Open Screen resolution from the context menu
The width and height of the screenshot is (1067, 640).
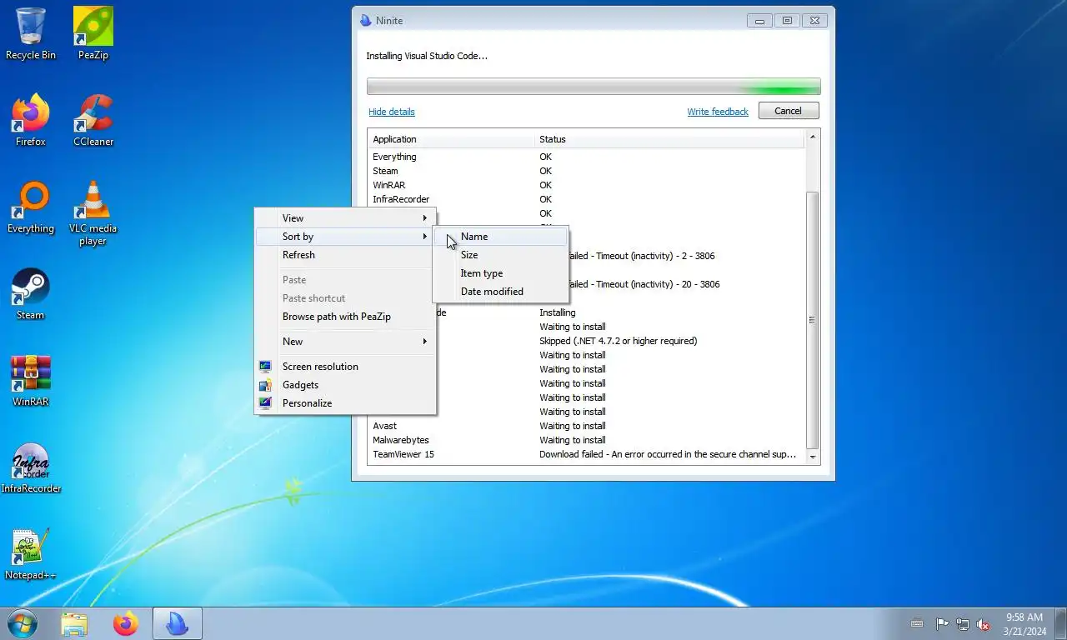point(345,367)
